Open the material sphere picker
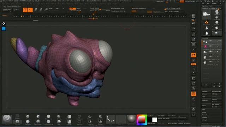This screenshot has width=226, height=127. coord(131,119)
